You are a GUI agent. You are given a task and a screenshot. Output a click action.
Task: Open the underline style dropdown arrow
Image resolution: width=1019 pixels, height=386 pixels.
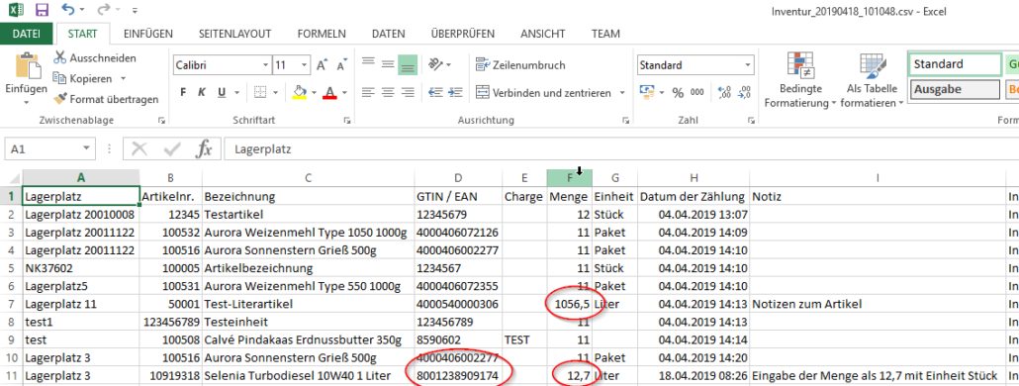click(237, 92)
